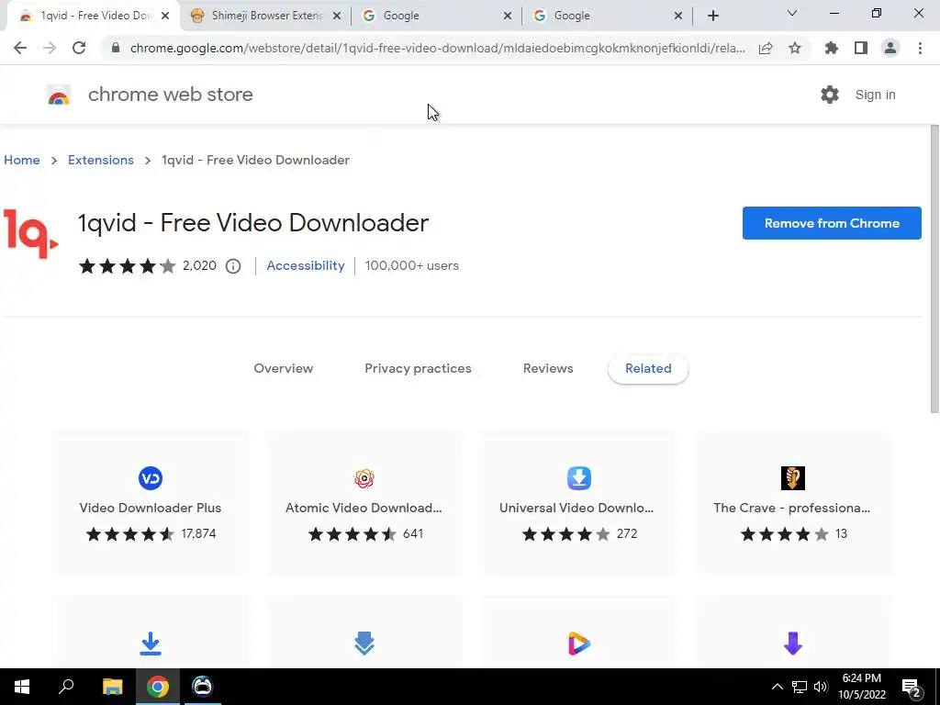Screen dimensions: 940x705
Task: Click the colorful play-triangle extension icon
Action: [578, 643]
